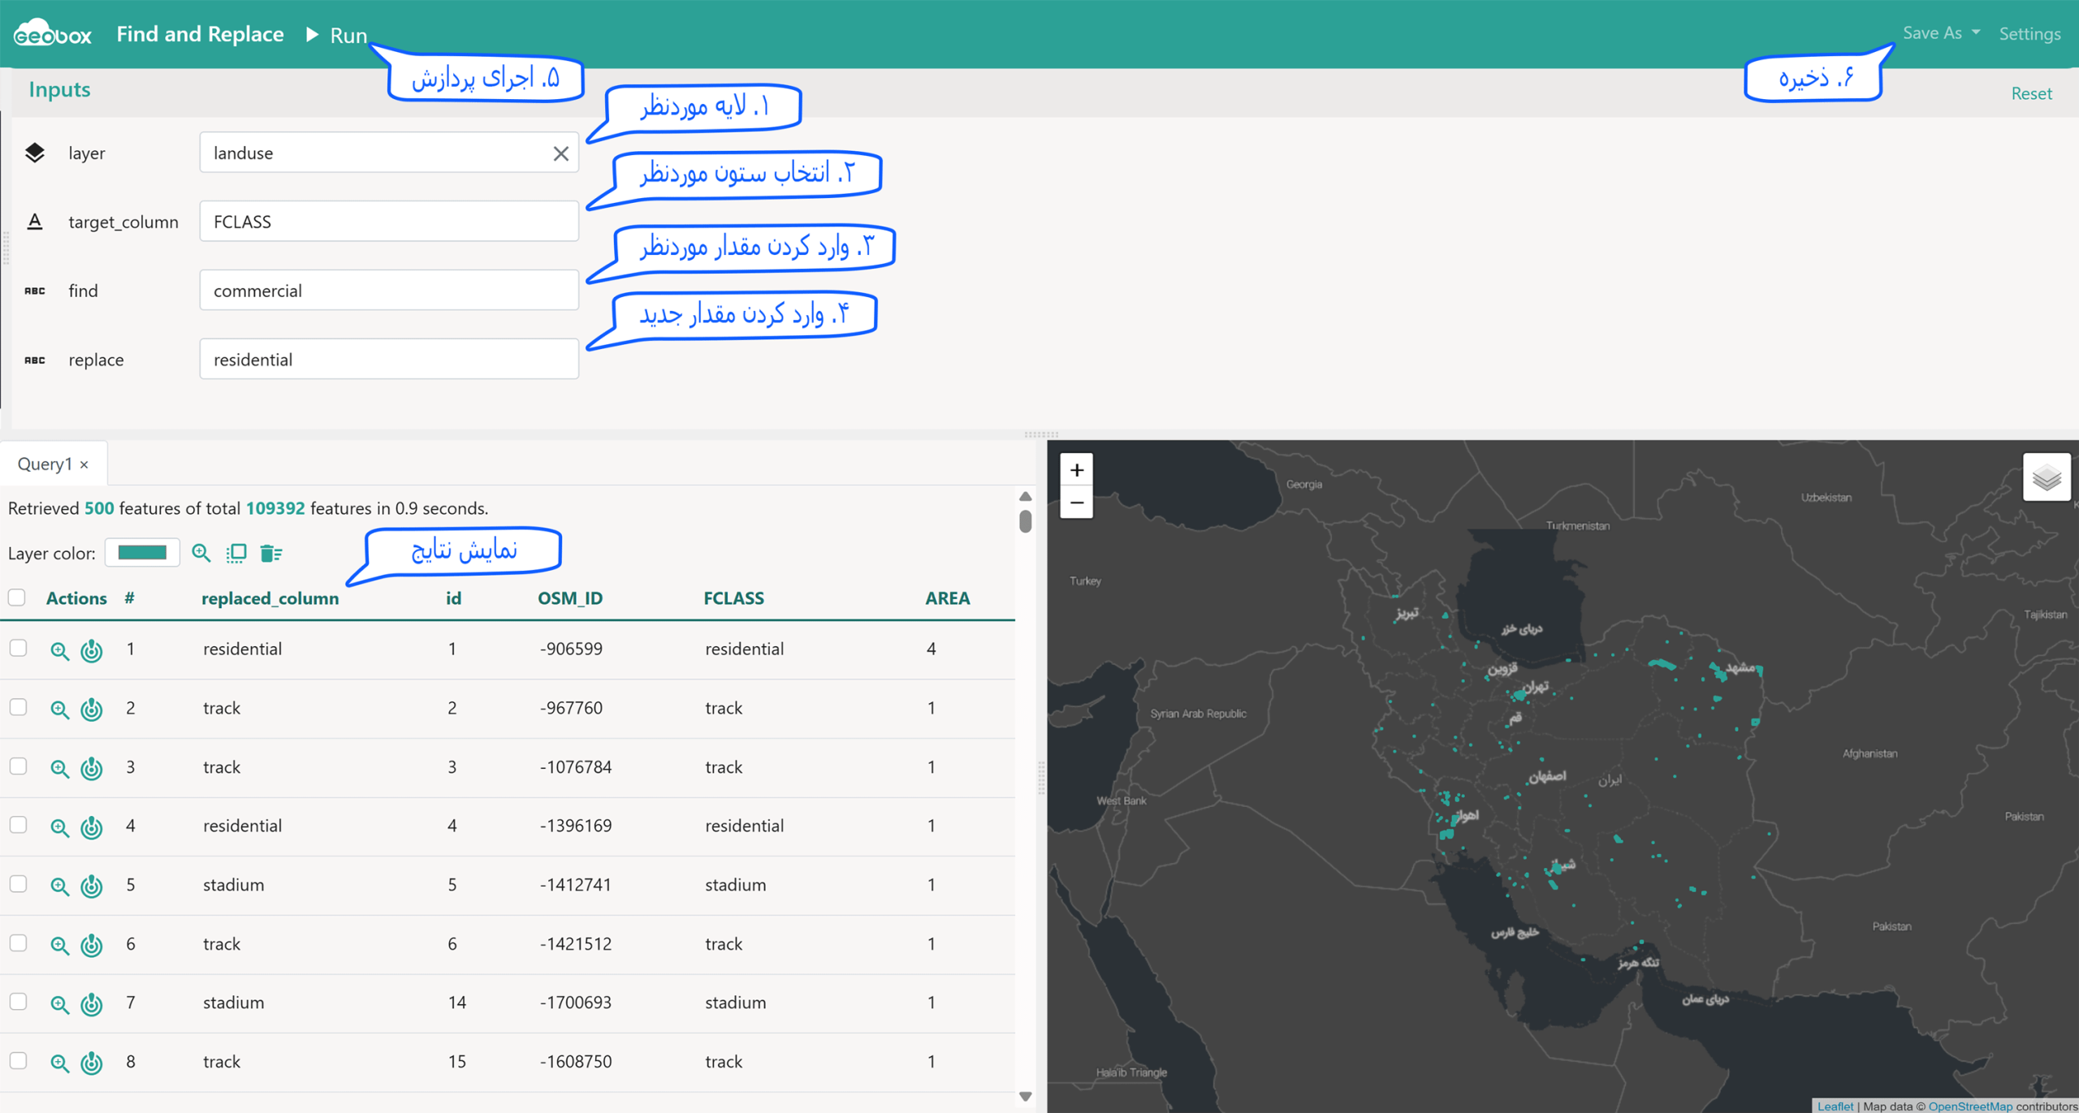Image resolution: width=2079 pixels, height=1113 pixels.
Task: Run the Find and Replace process
Action: pos(336,35)
